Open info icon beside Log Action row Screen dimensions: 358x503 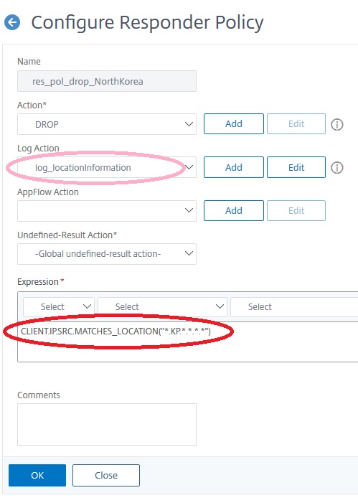tap(336, 167)
